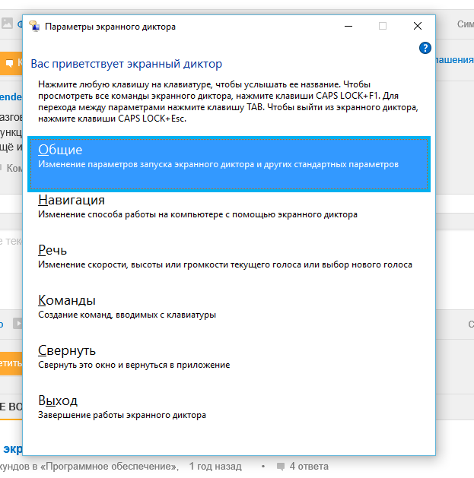Image resolution: width=474 pixels, height=478 pixels.
Task: Click the gray play icon in background page
Action: [17, 324]
